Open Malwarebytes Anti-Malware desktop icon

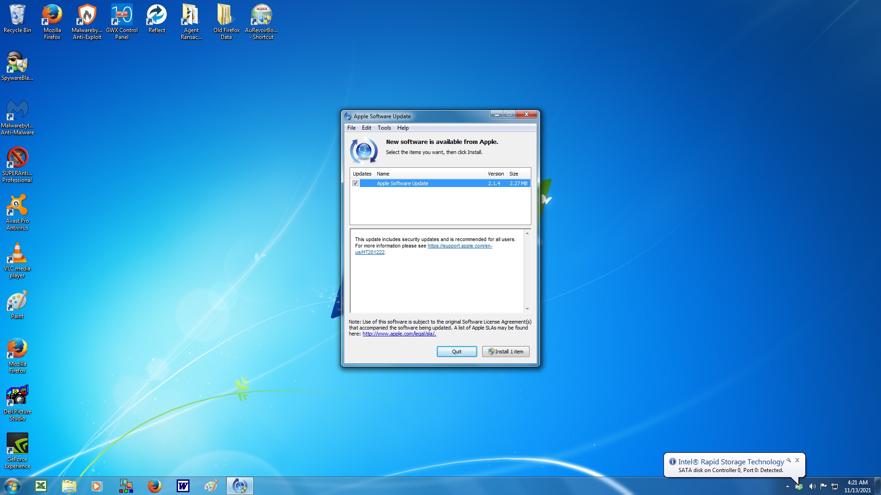click(17, 117)
